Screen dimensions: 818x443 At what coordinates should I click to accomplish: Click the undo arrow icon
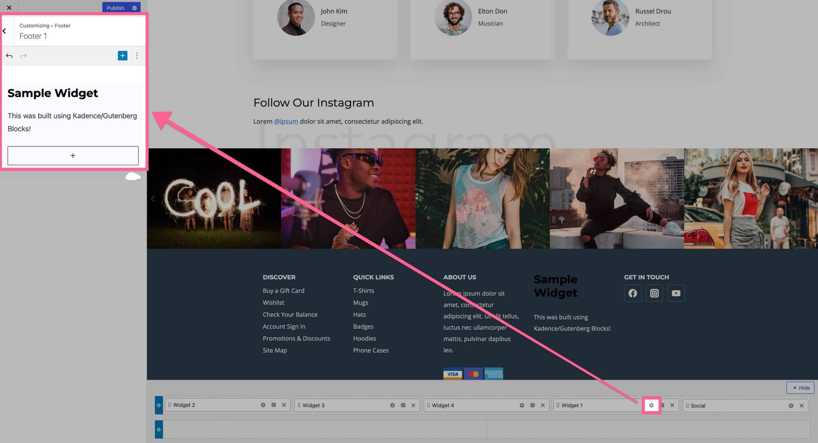[10, 56]
